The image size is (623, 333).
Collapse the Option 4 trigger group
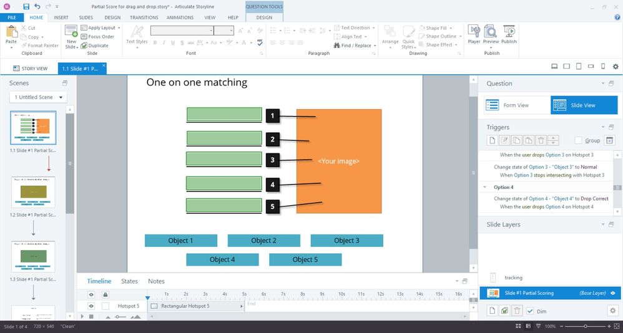tap(485, 187)
